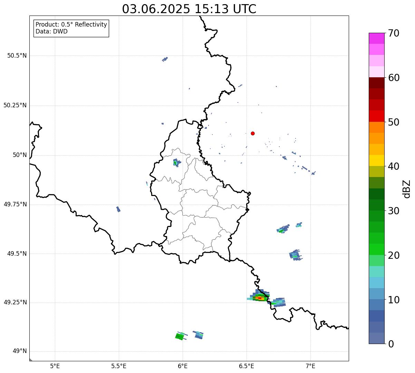
Task: Click the 49°N latitude label
Action: (20, 351)
